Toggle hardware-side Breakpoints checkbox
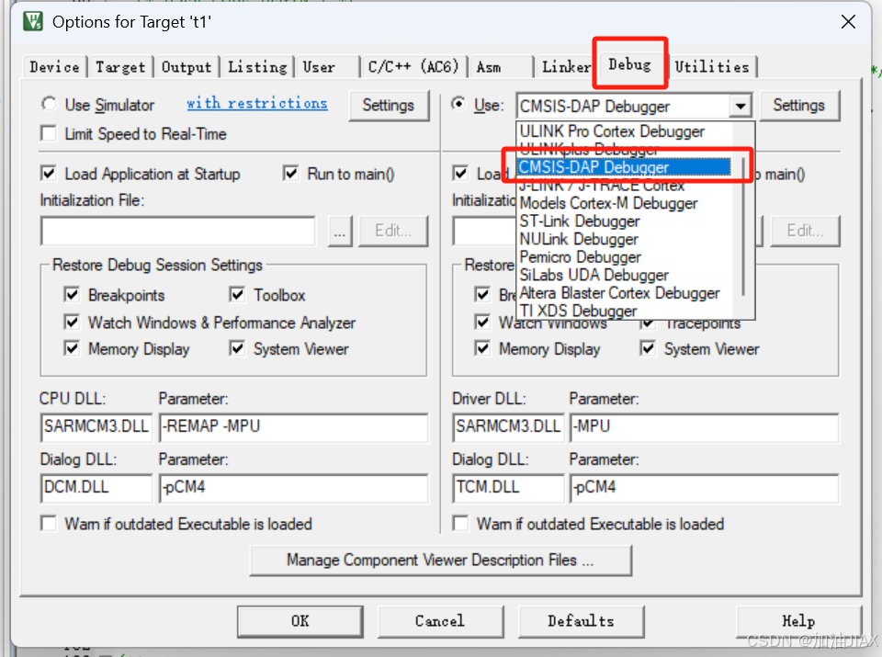This screenshot has height=657, width=882. pyautogui.click(x=482, y=294)
